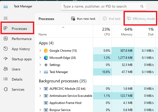Sort processes by the Memory column
Screen dimensions: 158x112
(123, 31)
